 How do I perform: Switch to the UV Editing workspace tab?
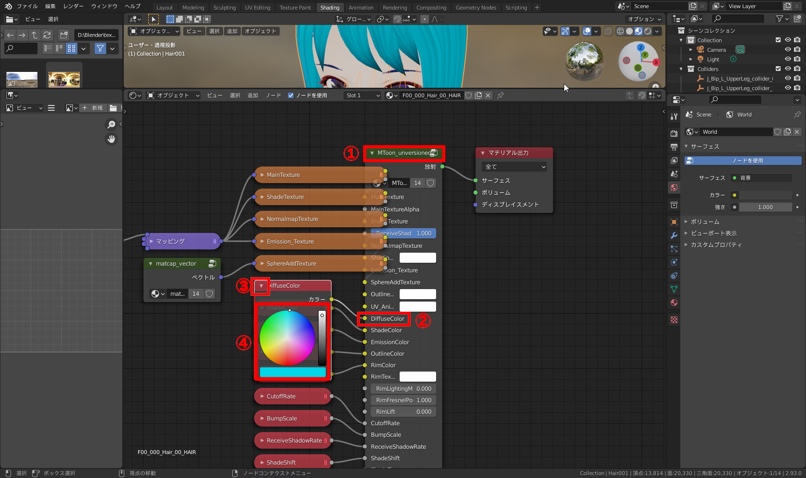(x=258, y=8)
